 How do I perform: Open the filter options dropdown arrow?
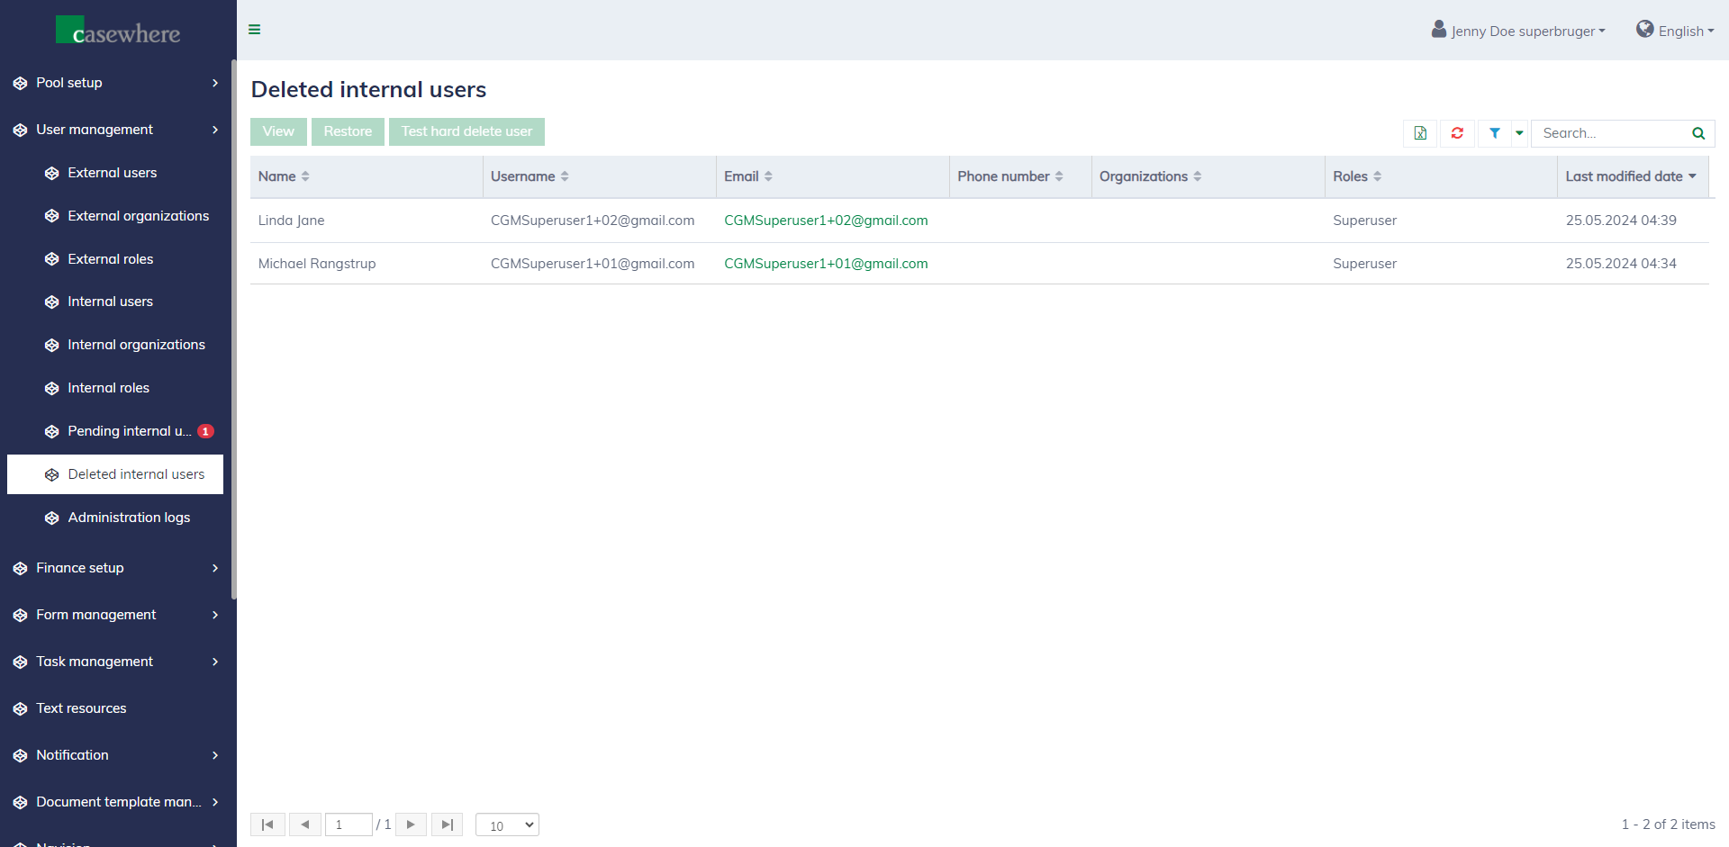(x=1519, y=133)
